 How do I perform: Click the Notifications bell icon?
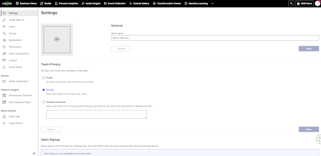point(4,67)
